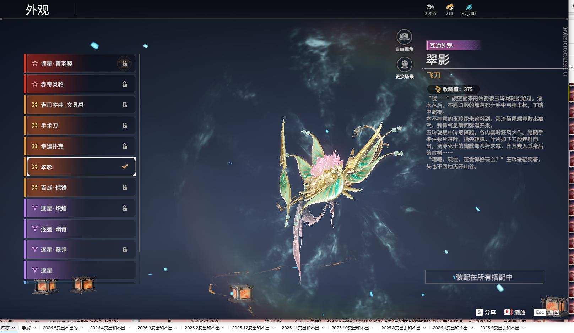This screenshot has width=574, height=333.
Task: Click 装配在所有搭配中 button
Action: (484, 277)
